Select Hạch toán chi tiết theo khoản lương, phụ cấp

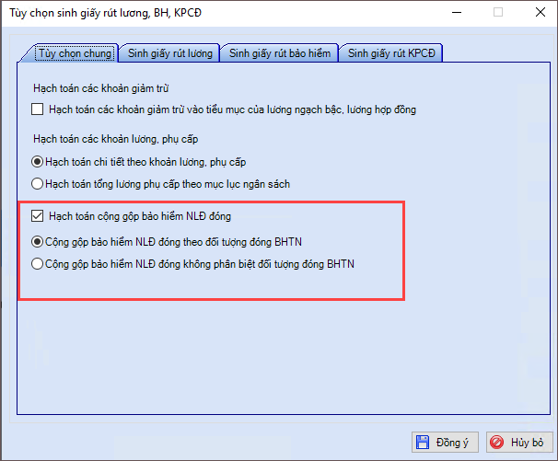(38, 161)
